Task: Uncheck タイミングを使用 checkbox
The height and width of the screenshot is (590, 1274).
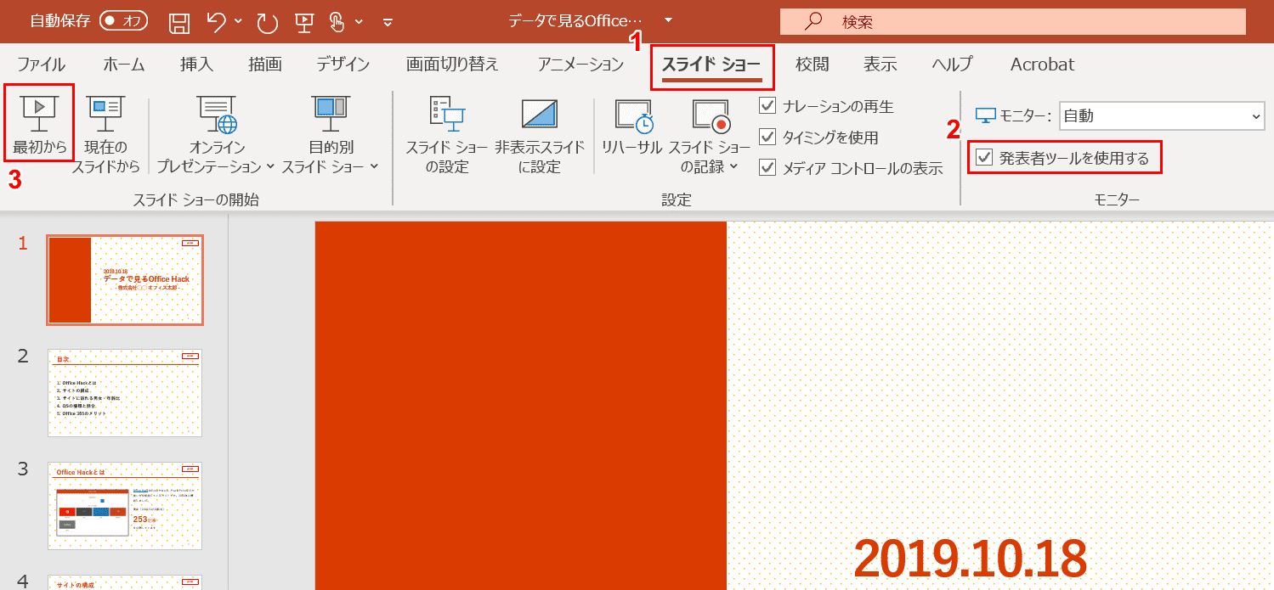Action: (768, 137)
